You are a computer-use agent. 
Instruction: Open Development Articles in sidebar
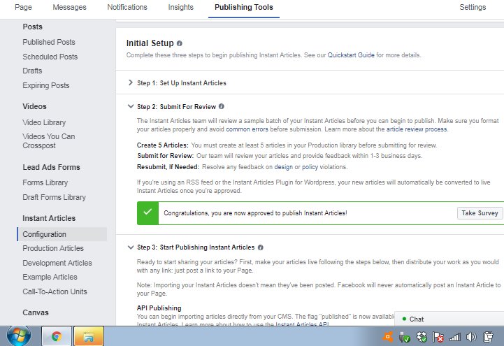57,263
